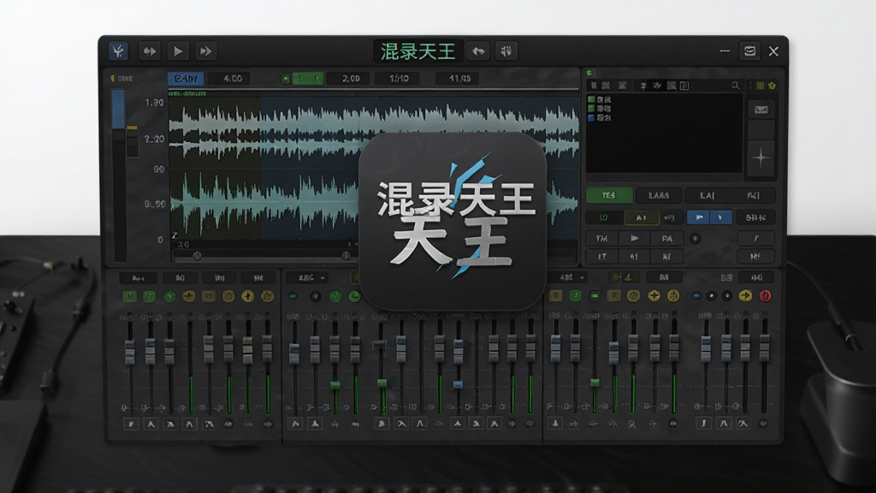Click the bottom-left square button under first fader
876x493 pixels.
coord(130,425)
